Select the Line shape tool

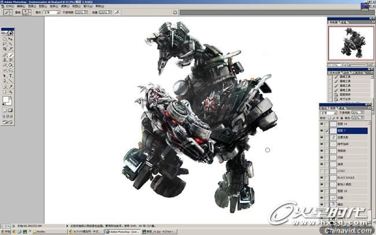coord(10,81)
